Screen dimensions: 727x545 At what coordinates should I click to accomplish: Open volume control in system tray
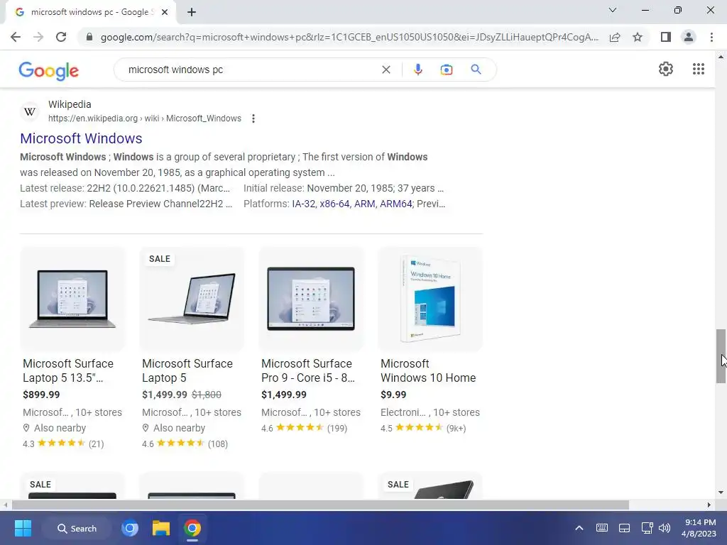point(665,528)
